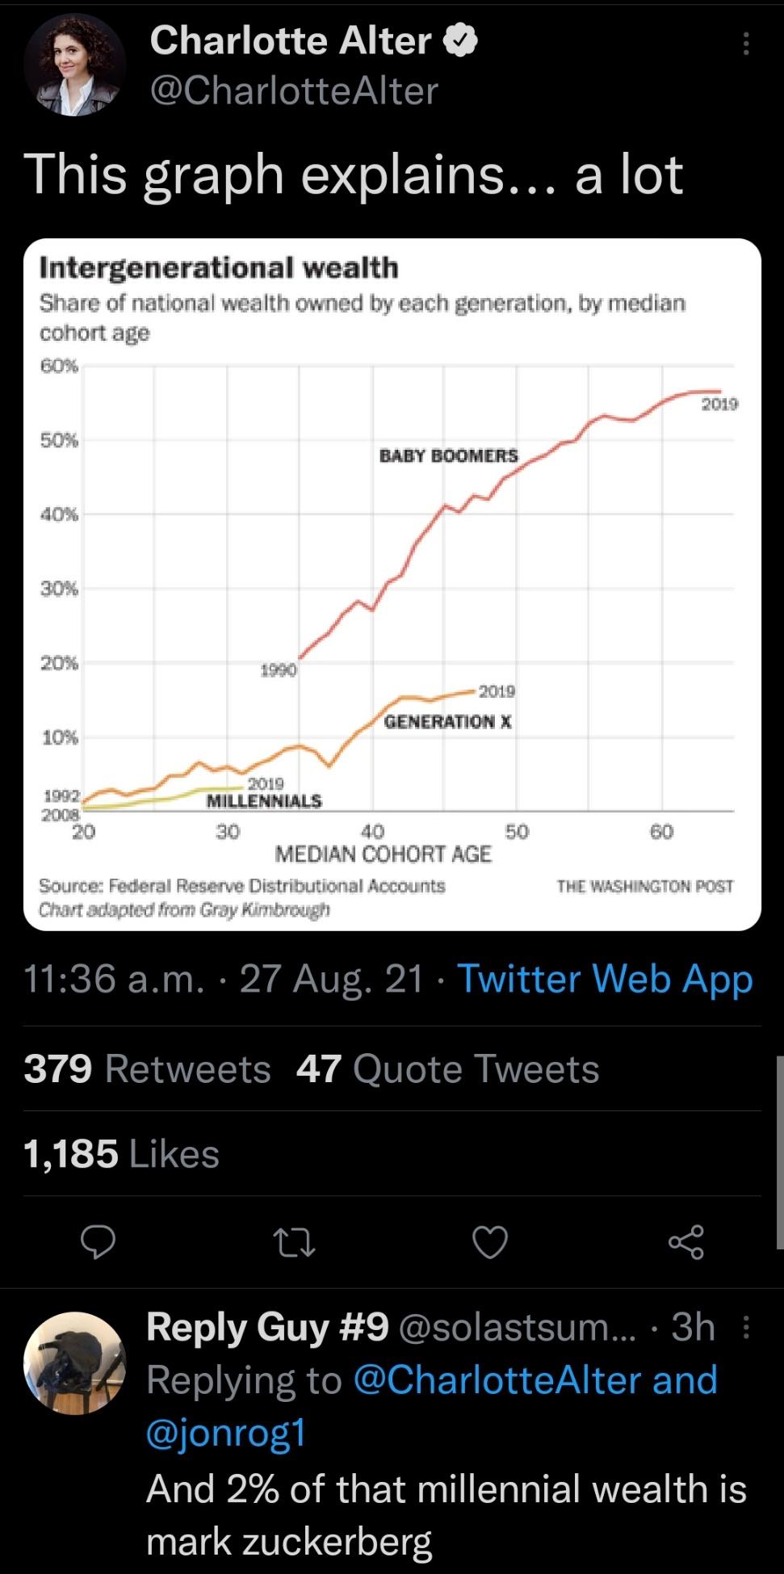
Task: Tap the 11:36 a.m. 27 Aug. 21 timestamp
Action: (225, 980)
